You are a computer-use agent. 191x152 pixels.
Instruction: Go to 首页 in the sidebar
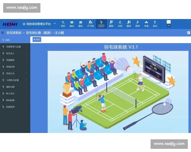pyautogui.click(x=8, y=40)
